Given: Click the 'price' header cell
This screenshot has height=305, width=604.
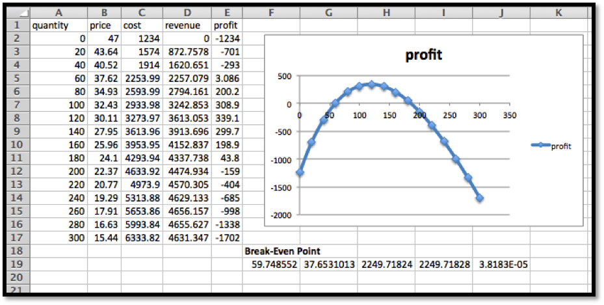Looking at the screenshot, I should [x=104, y=25].
